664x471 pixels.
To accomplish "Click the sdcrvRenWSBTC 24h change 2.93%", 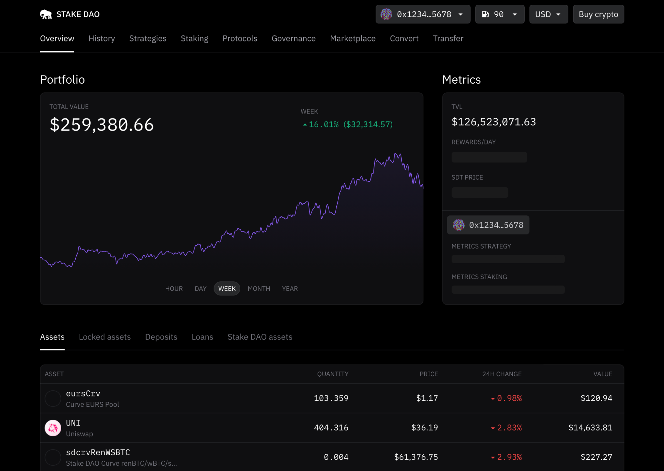I will [x=506, y=457].
